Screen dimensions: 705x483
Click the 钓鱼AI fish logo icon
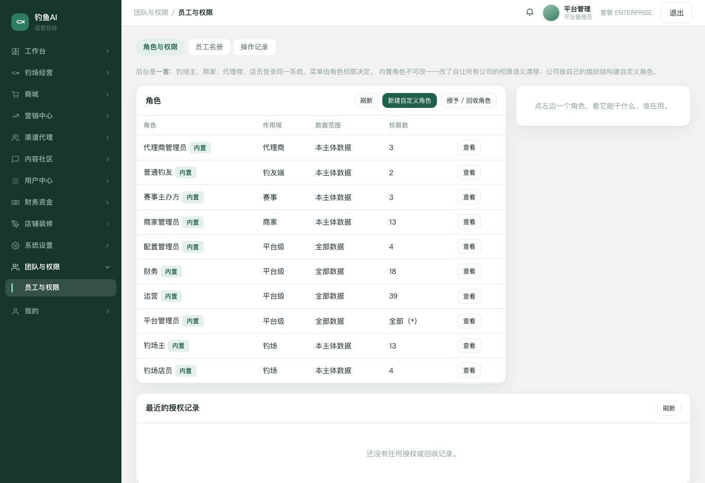(20, 22)
